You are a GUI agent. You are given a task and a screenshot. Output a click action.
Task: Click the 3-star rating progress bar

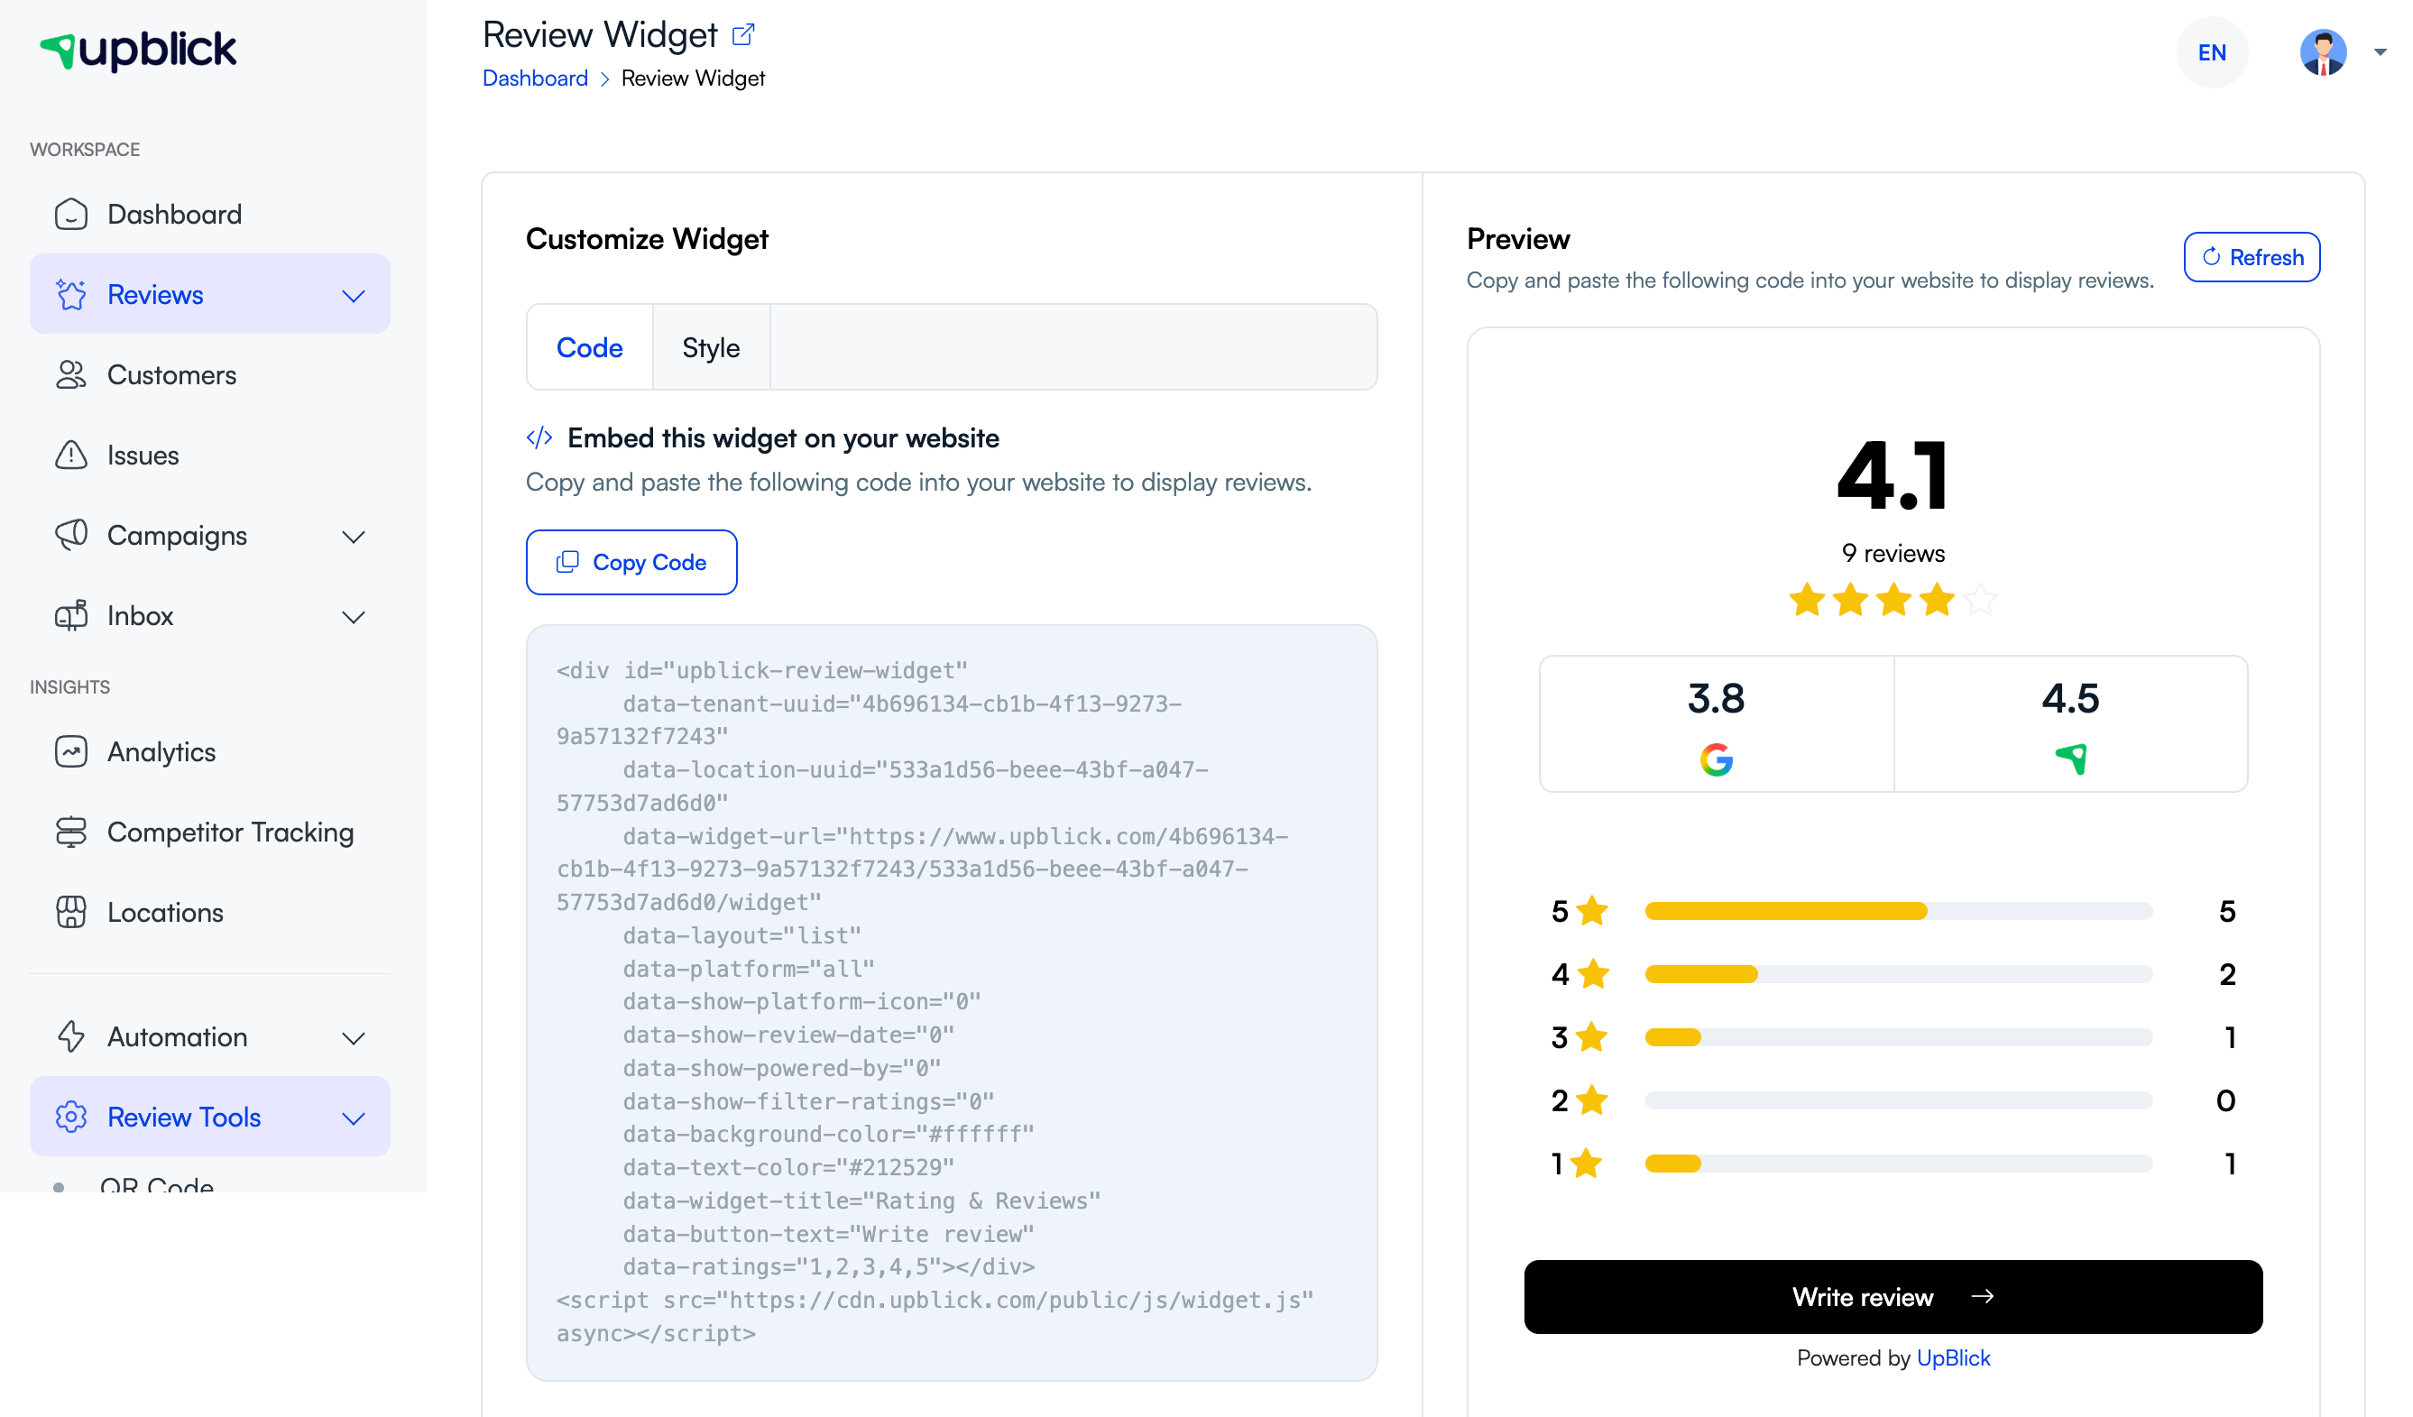[1900, 1038]
